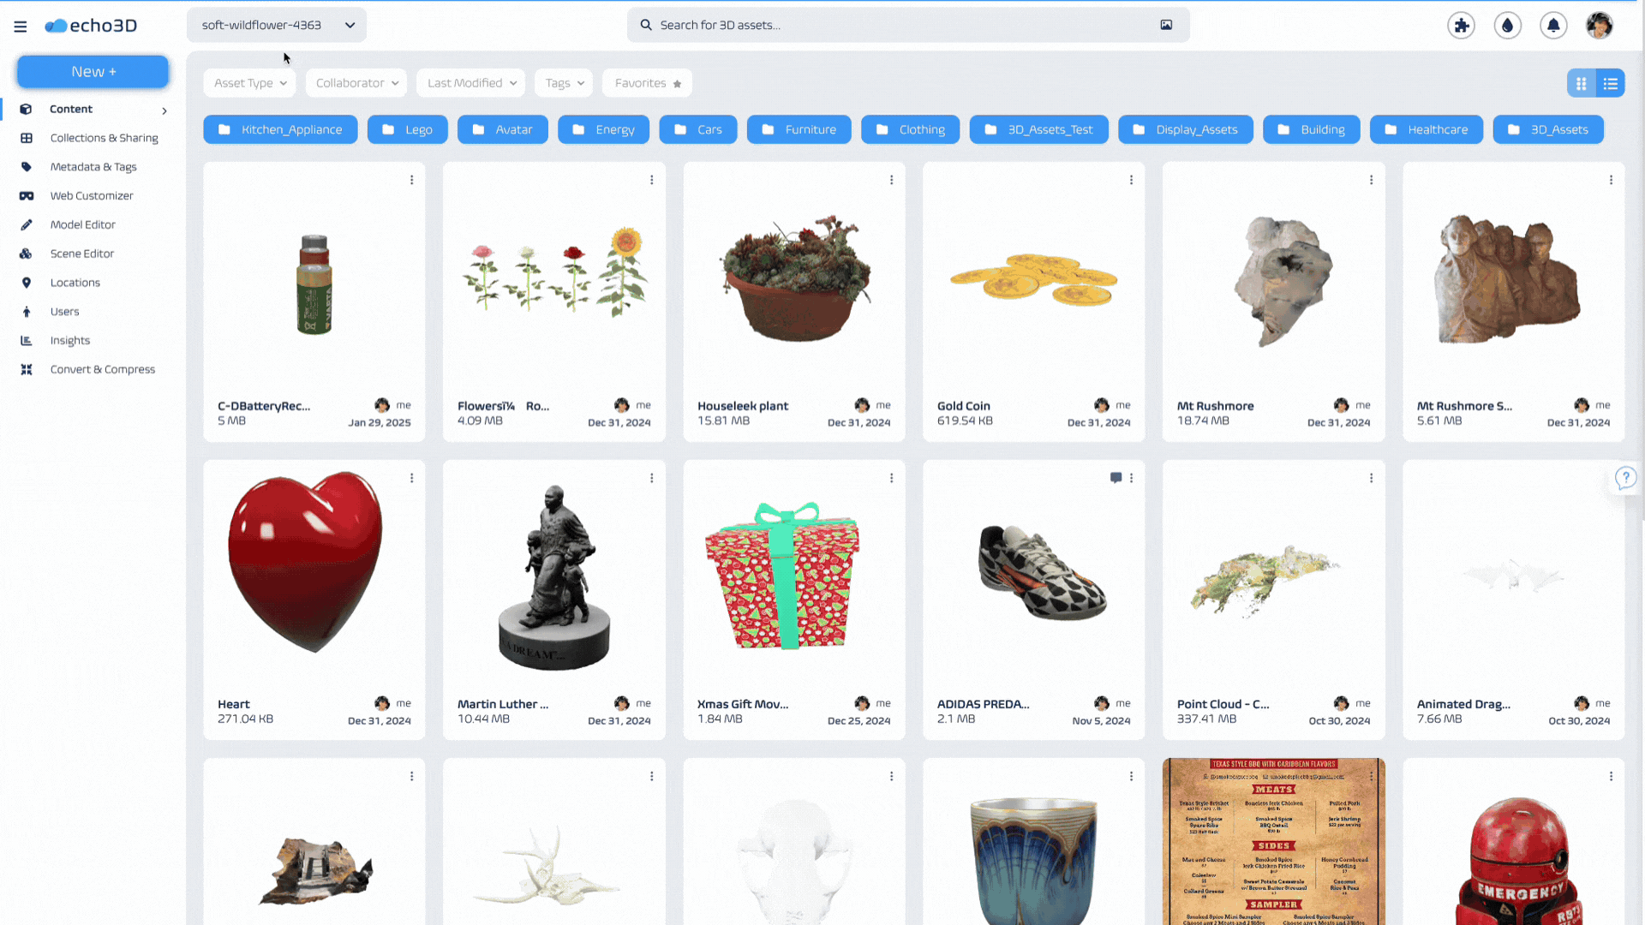Expand the Last Modified dropdown

click(471, 82)
